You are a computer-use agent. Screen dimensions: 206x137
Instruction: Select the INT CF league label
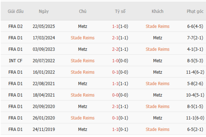click(16, 61)
